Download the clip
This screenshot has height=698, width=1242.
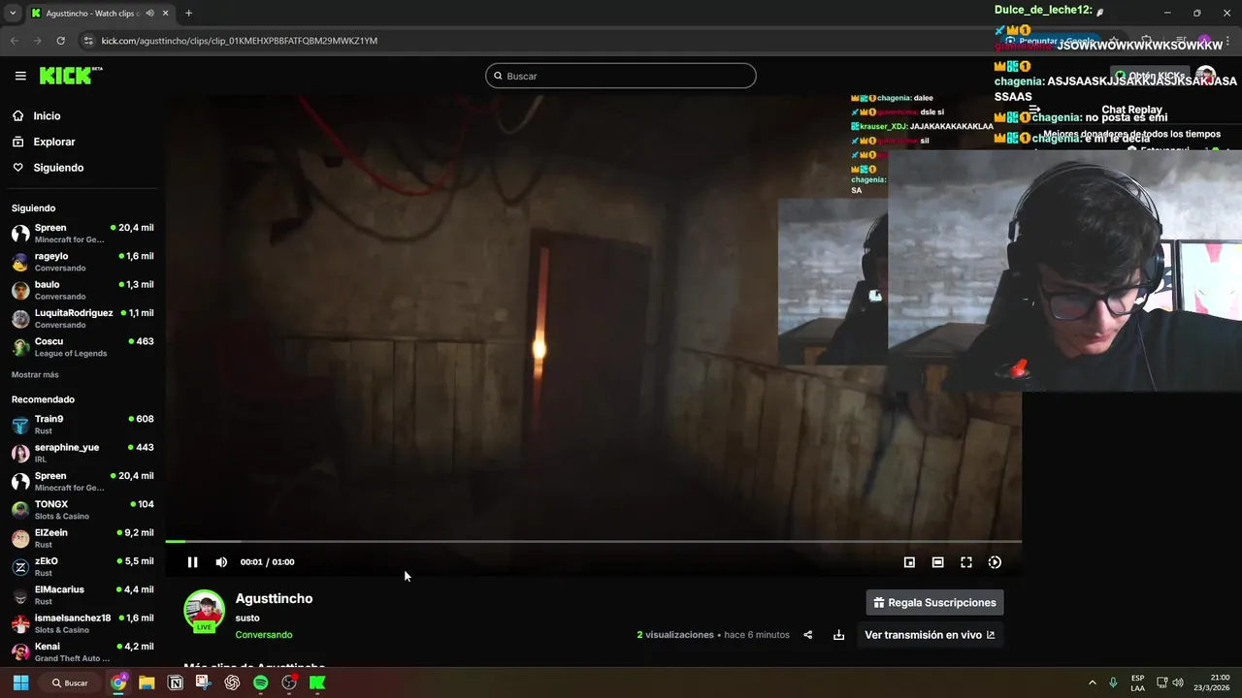(x=838, y=635)
